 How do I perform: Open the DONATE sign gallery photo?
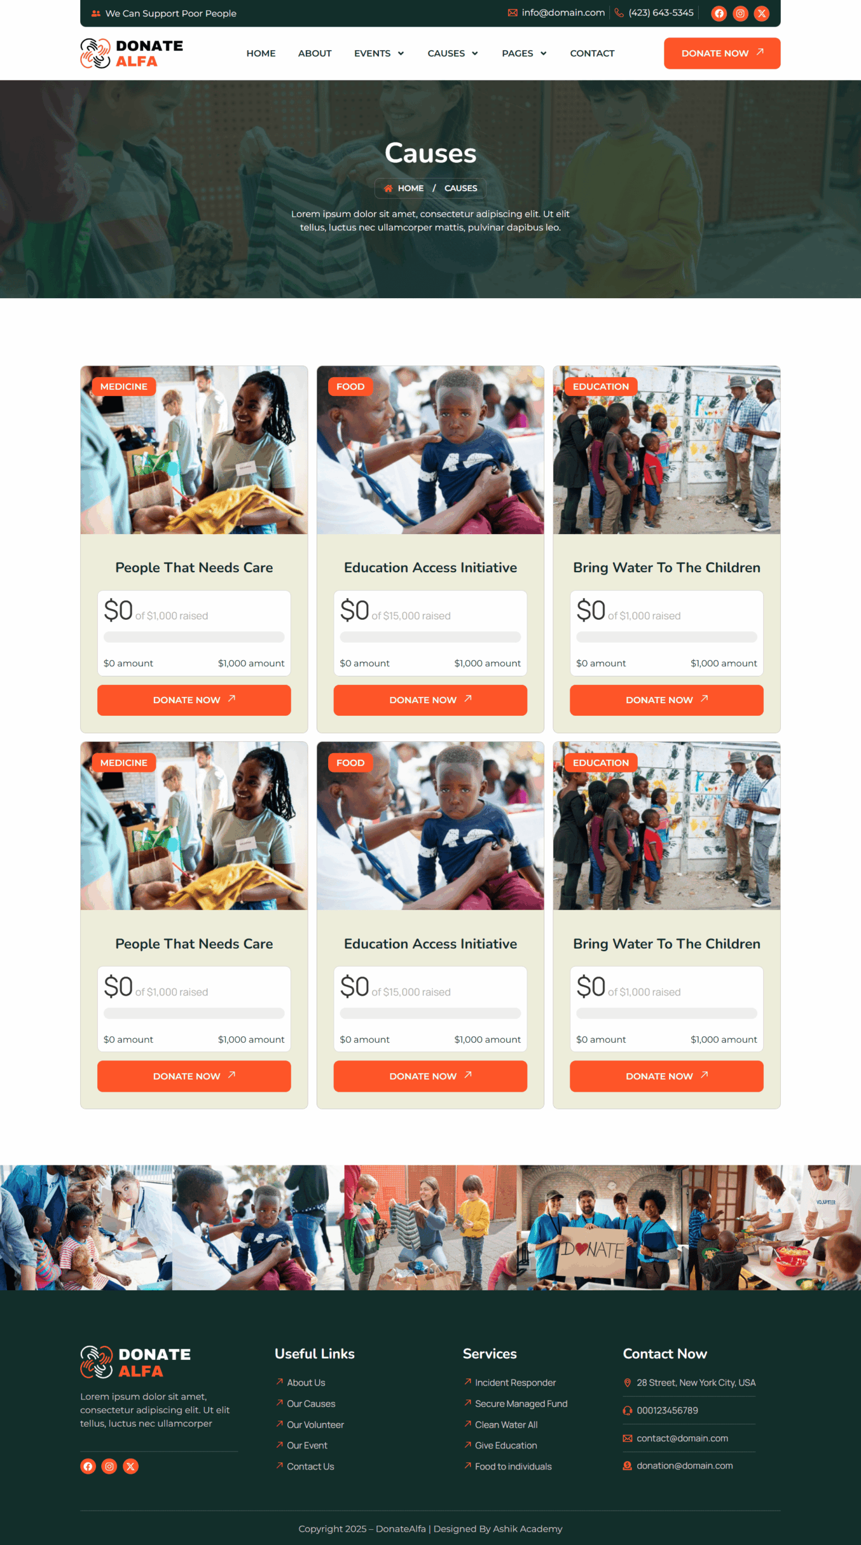point(602,1228)
